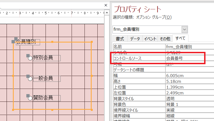214x121 pixels.
Task: Click the データシートの標題 value field
Action: tap(190, 70)
